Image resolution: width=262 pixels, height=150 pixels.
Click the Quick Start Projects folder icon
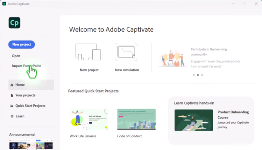click(x=12, y=106)
